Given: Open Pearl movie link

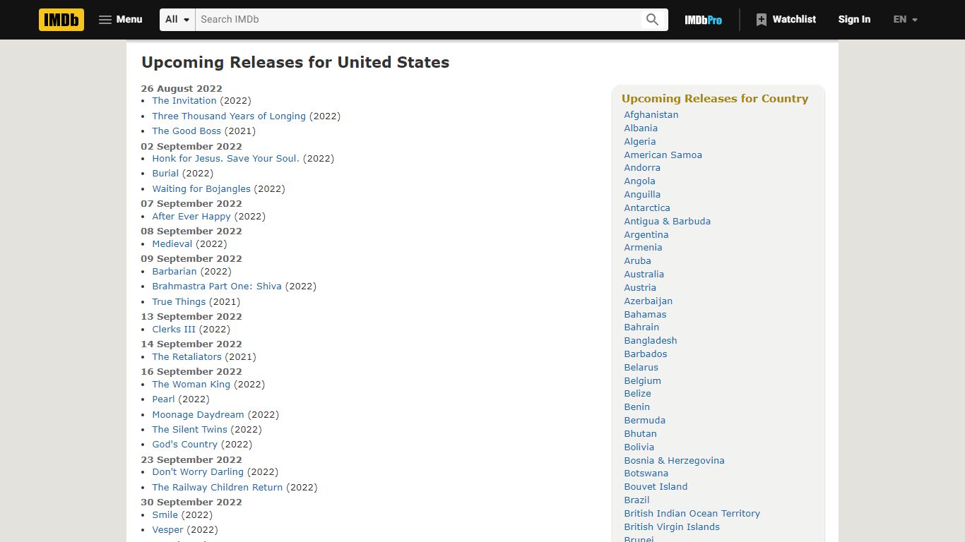Looking at the screenshot, I should [163, 399].
